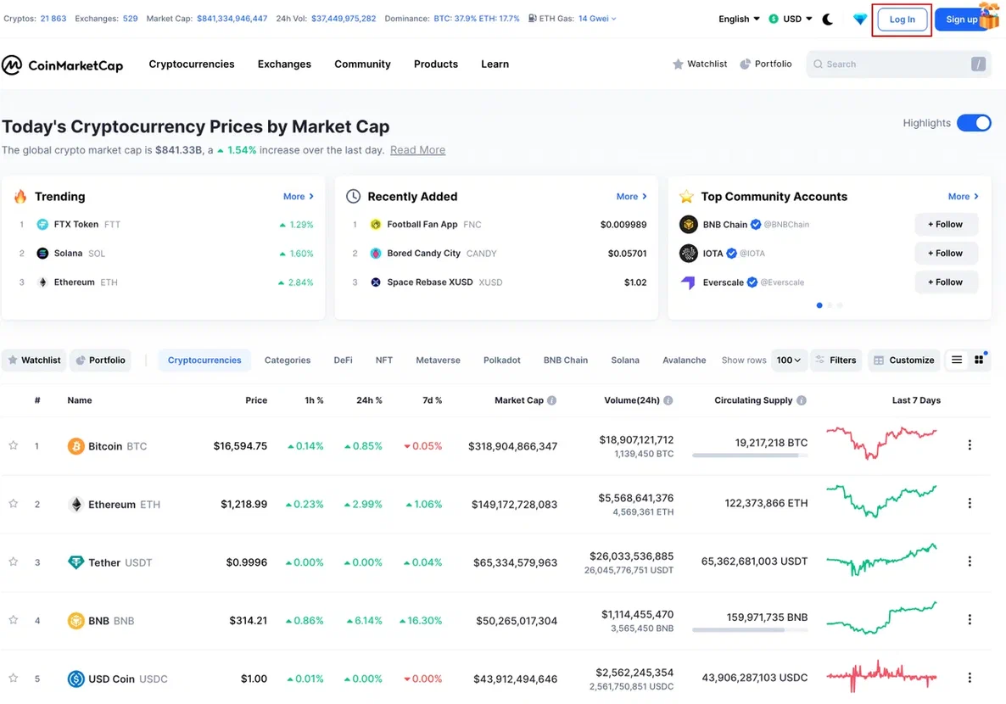Star Bitcoin to add to watchlist
The height and width of the screenshot is (704, 1006).
14,445
